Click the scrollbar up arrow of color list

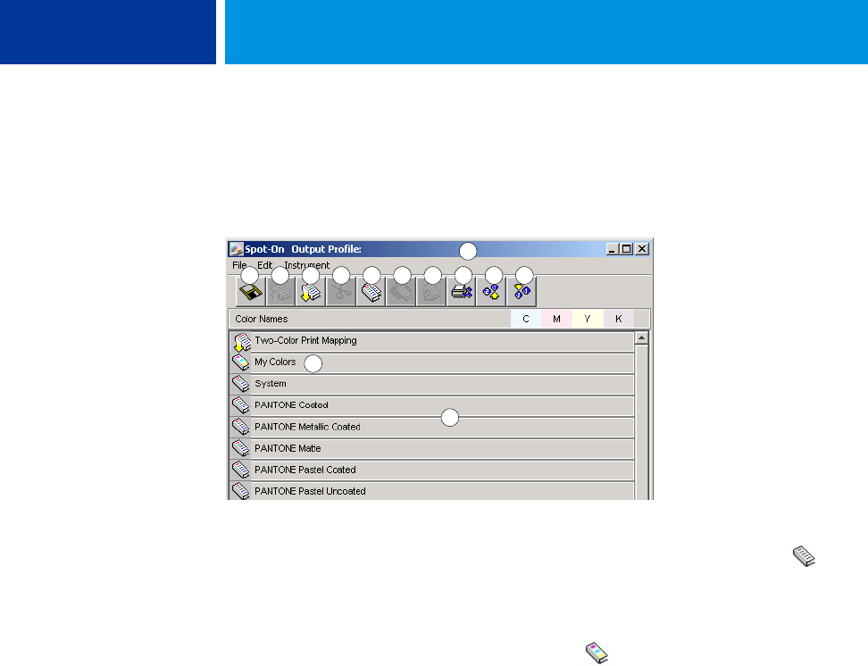pyautogui.click(x=641, y=337)
